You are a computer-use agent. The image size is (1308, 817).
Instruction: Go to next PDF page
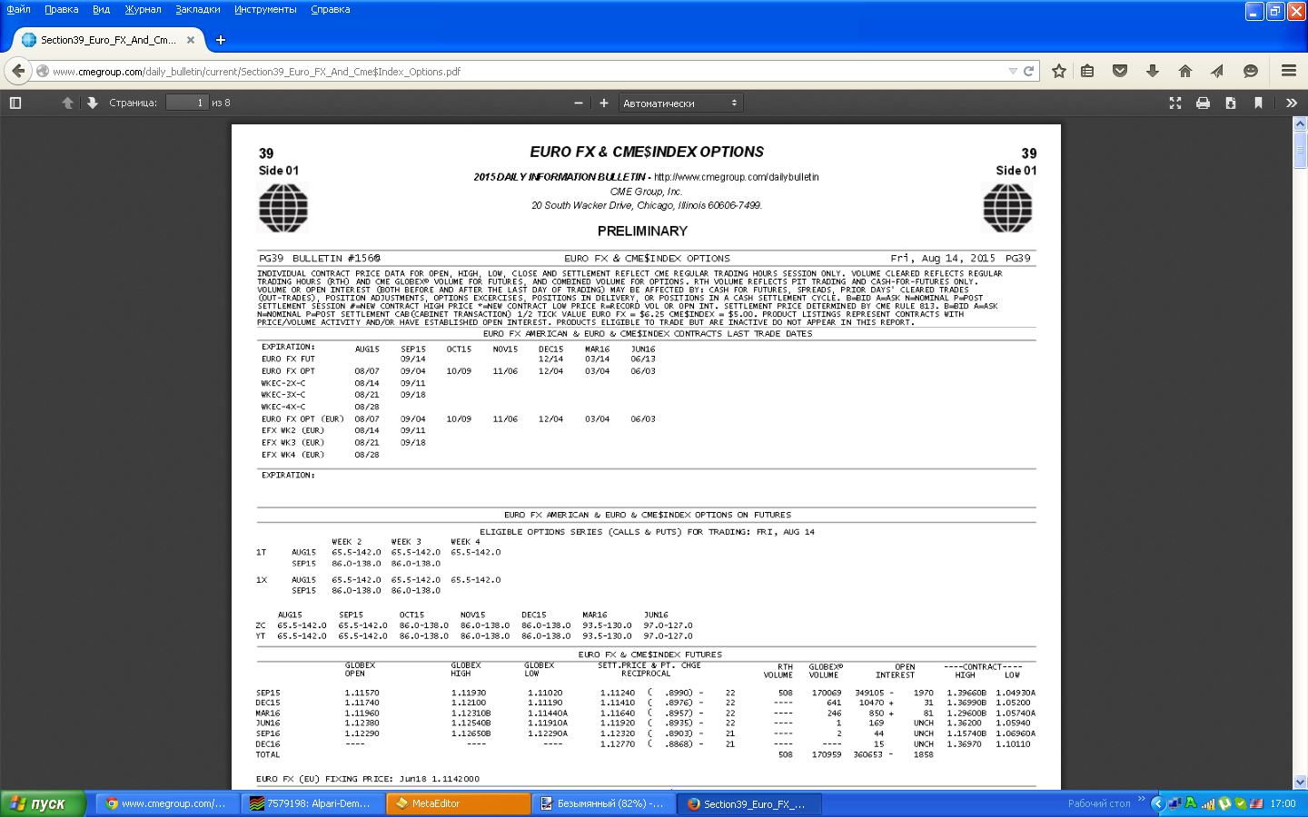92,103
